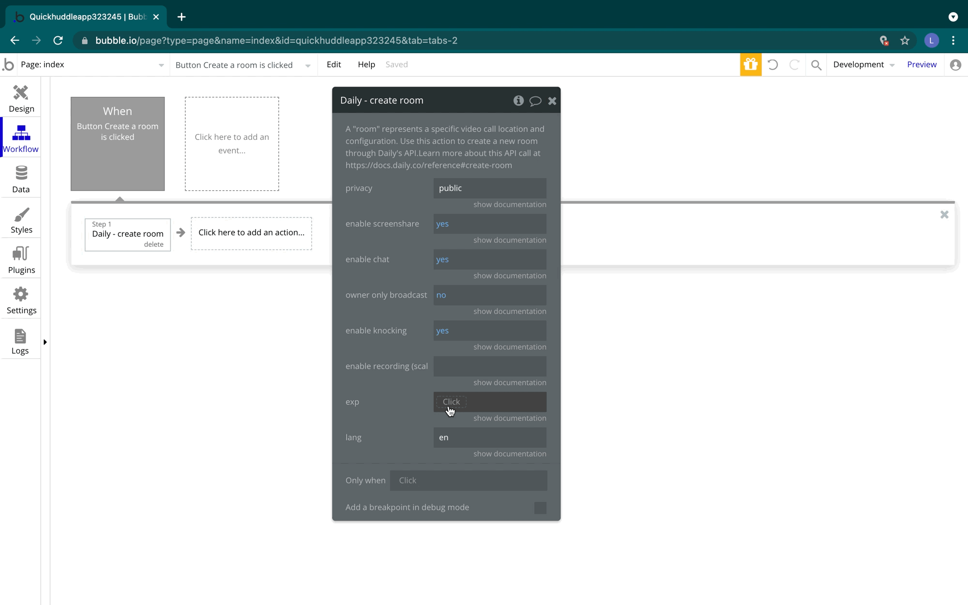Image resolution: width=968 pixels, height=605 pixels.
Task: Open the Logs tab in sidebar
Action: pyautogui.click(x=21, y=341)
